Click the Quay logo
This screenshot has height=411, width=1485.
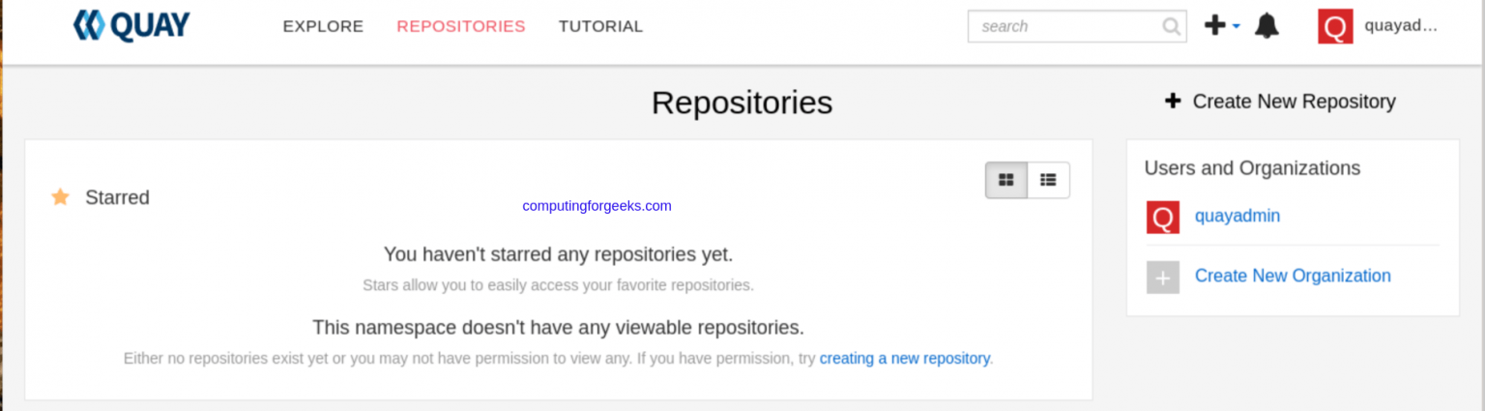click(x=131, y=26)
